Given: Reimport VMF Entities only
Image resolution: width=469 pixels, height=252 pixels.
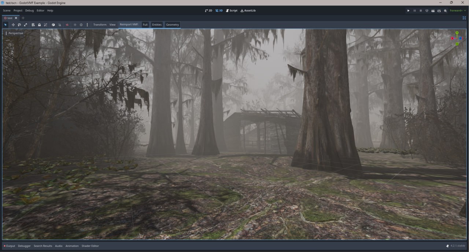Looking at the screenshot, I should [x=157, y=25].
